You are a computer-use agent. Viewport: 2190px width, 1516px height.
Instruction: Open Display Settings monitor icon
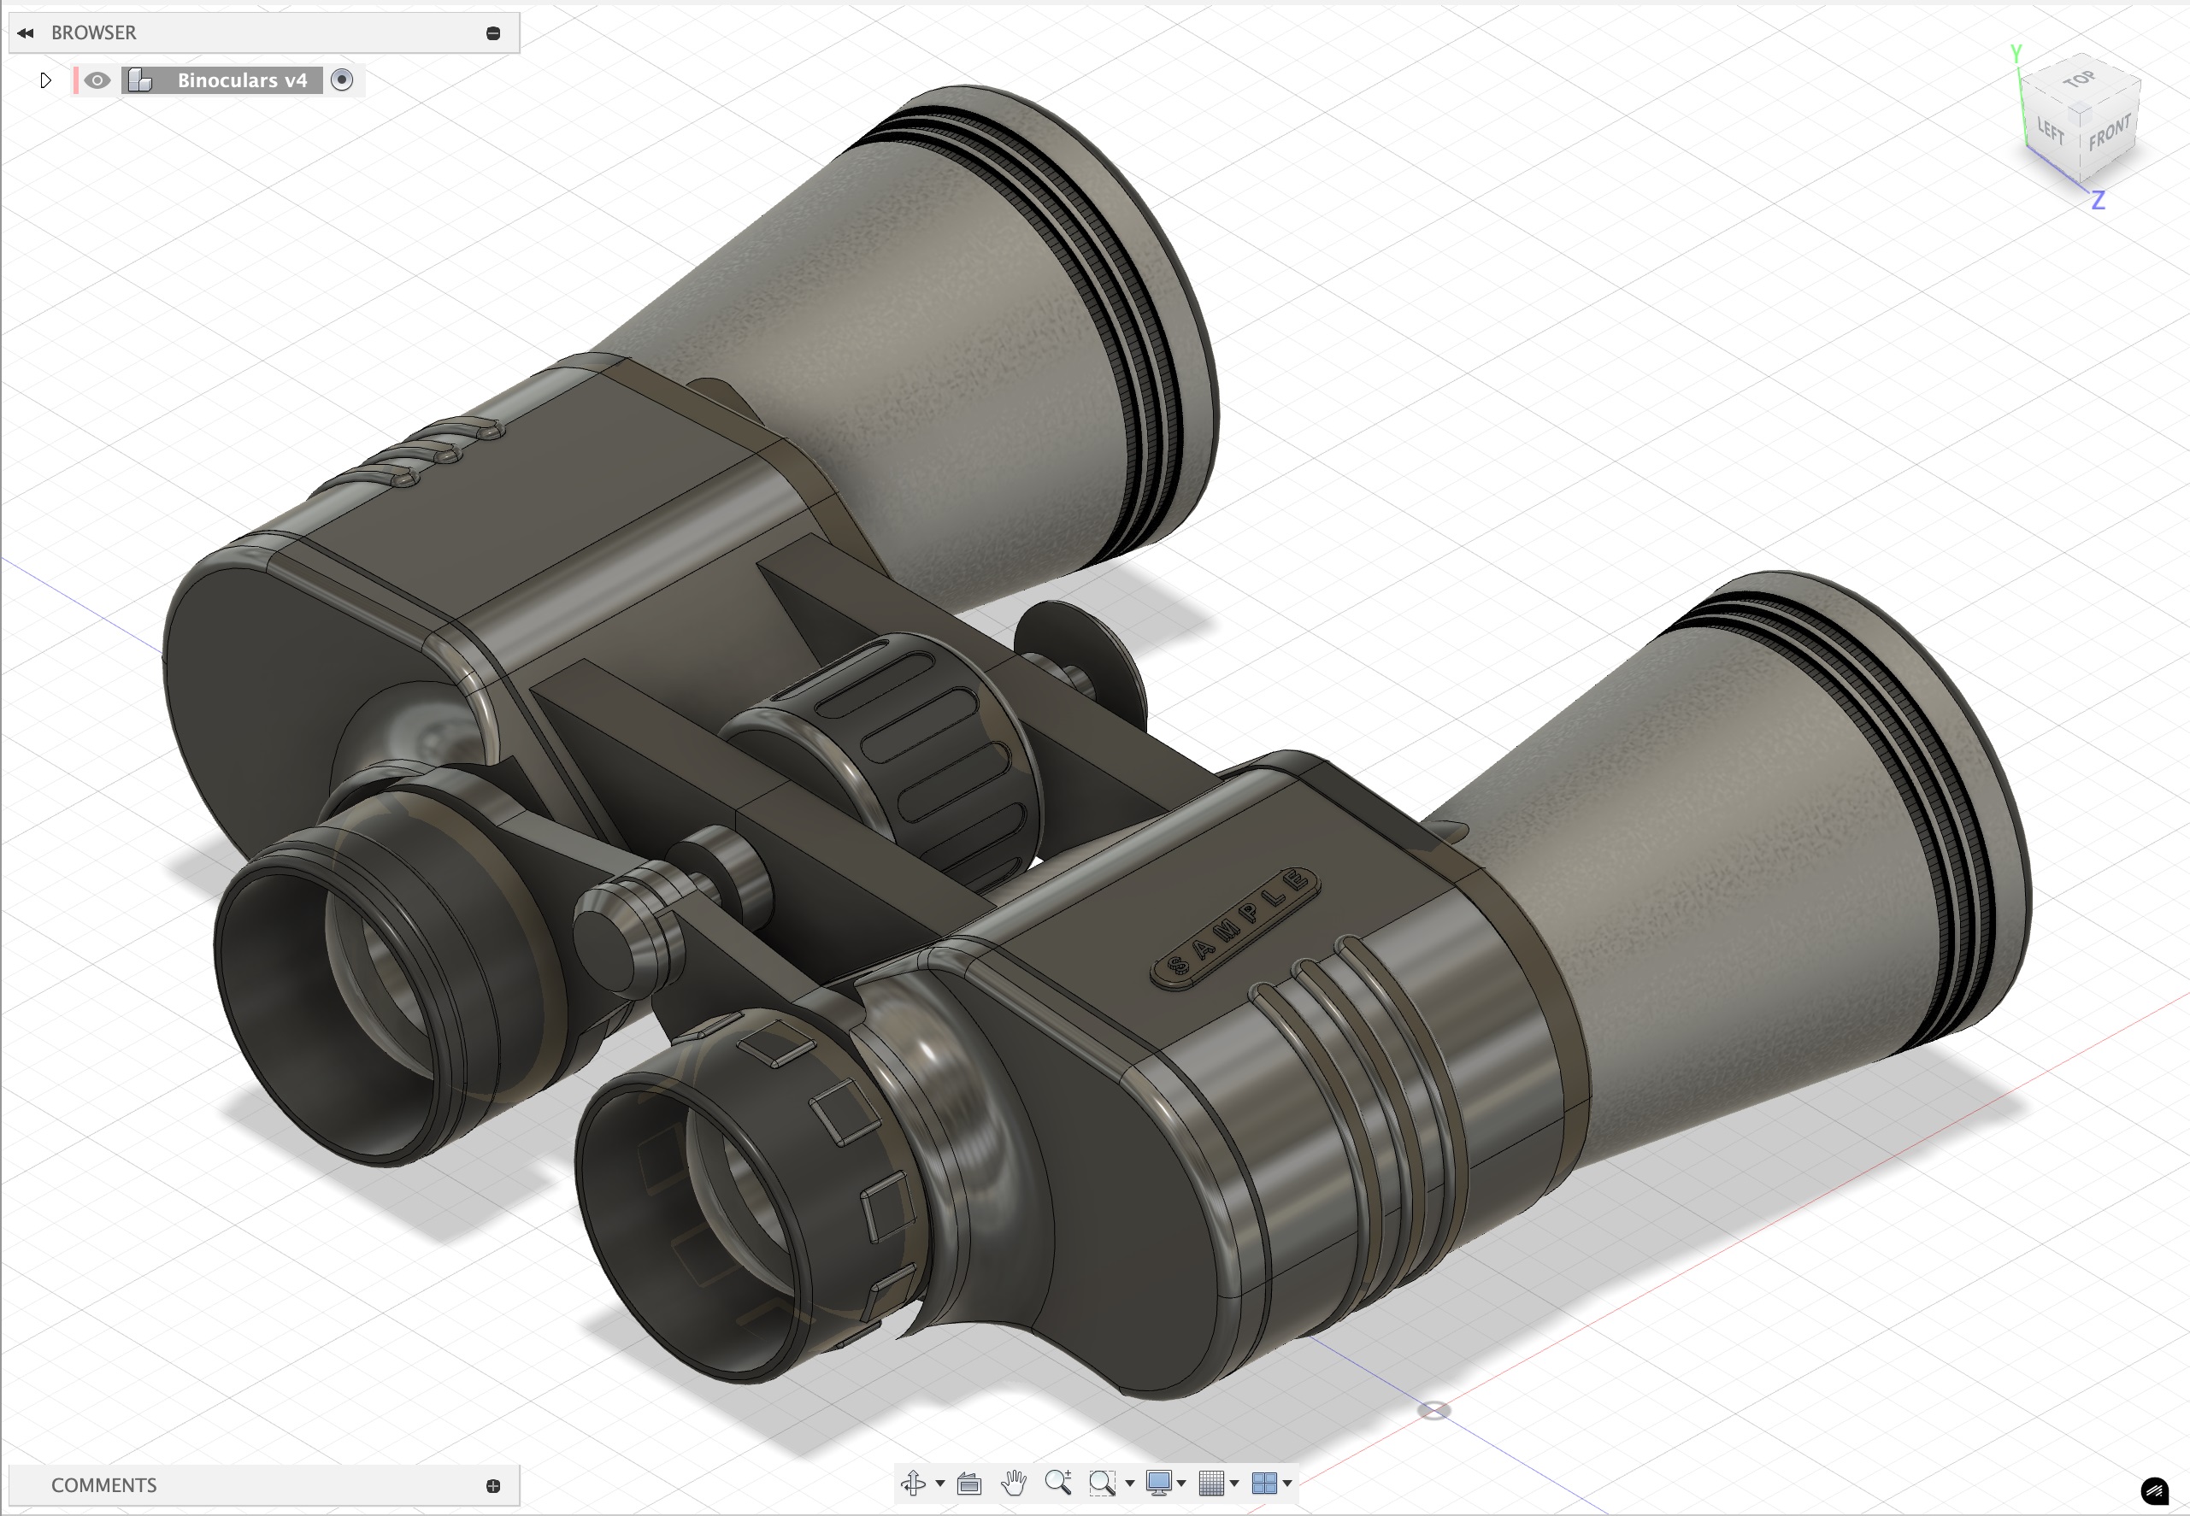[1158, 1483]
